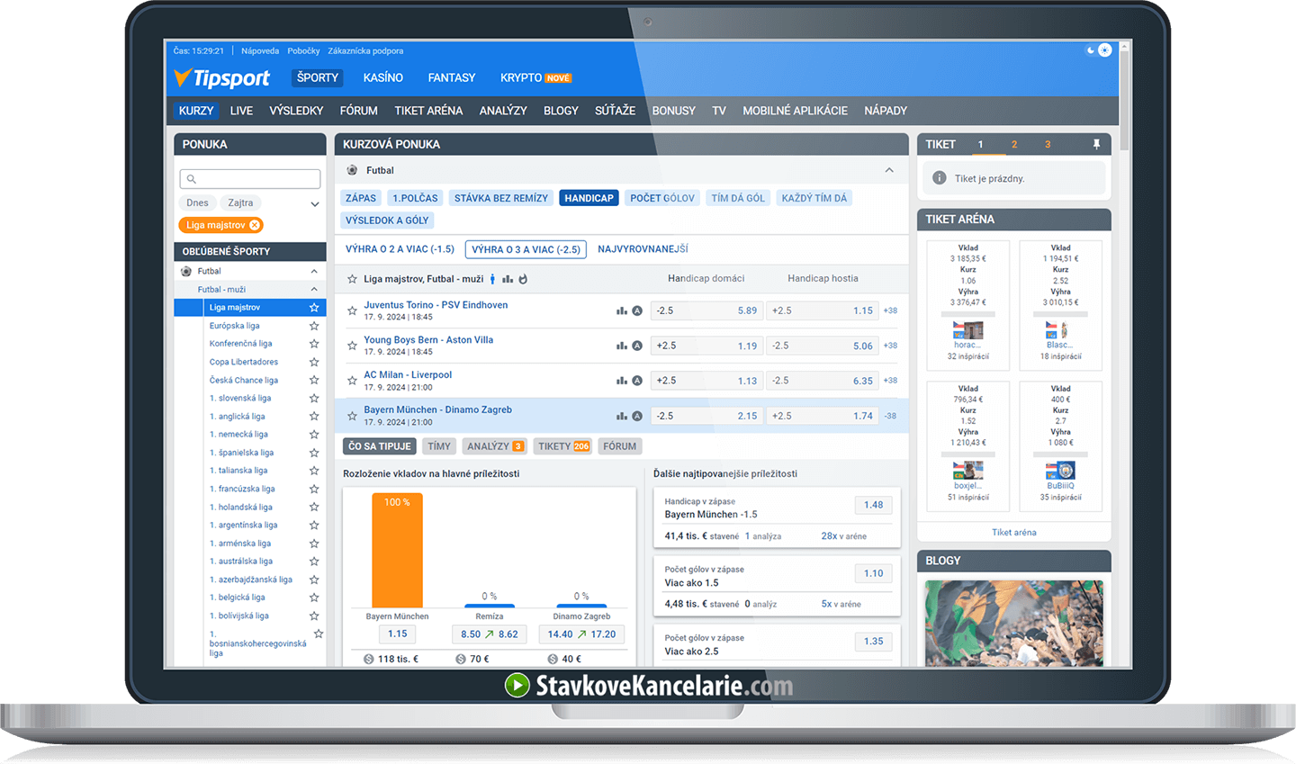The width and height of the screenshot is (1296, 764).
Task: Bet on Bayern München -1.5 odds 1.48
Action: (874, 505)
